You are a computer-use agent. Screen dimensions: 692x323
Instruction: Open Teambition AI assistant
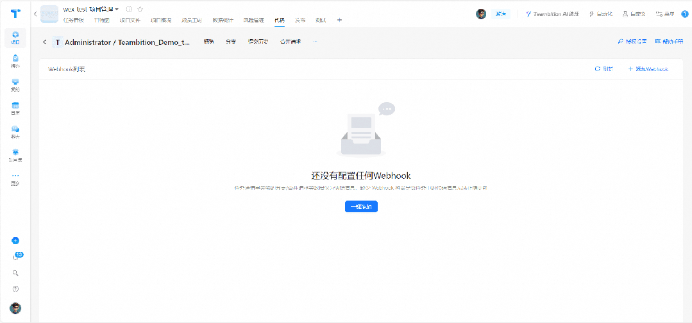coord(552,13)
